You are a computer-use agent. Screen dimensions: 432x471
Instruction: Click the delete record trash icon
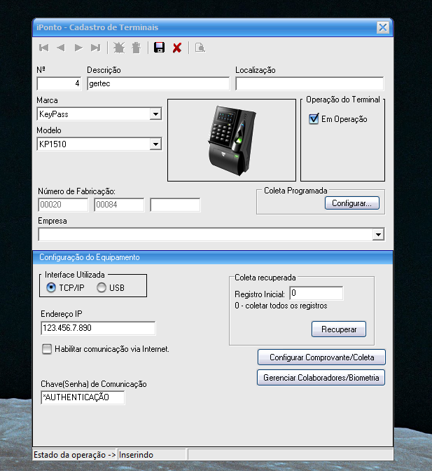coord(136,48)
